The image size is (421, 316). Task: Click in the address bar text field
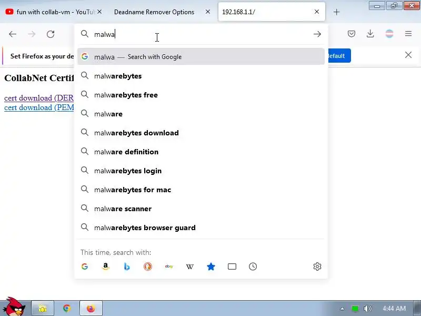(202, 34)
